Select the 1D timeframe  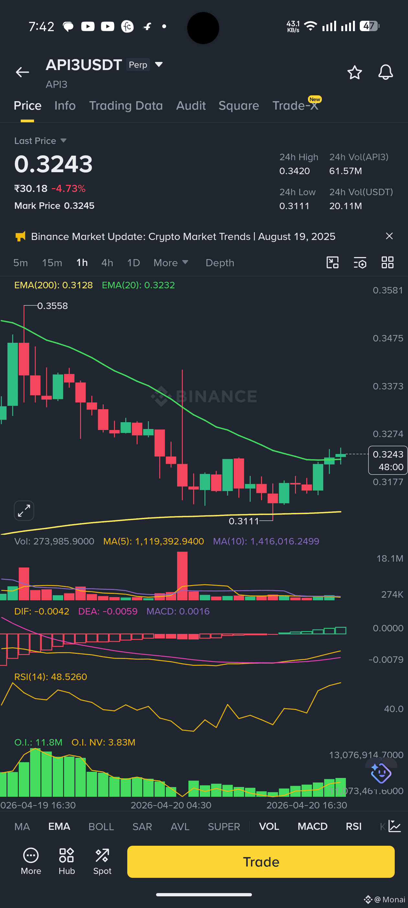pos(133,263)
